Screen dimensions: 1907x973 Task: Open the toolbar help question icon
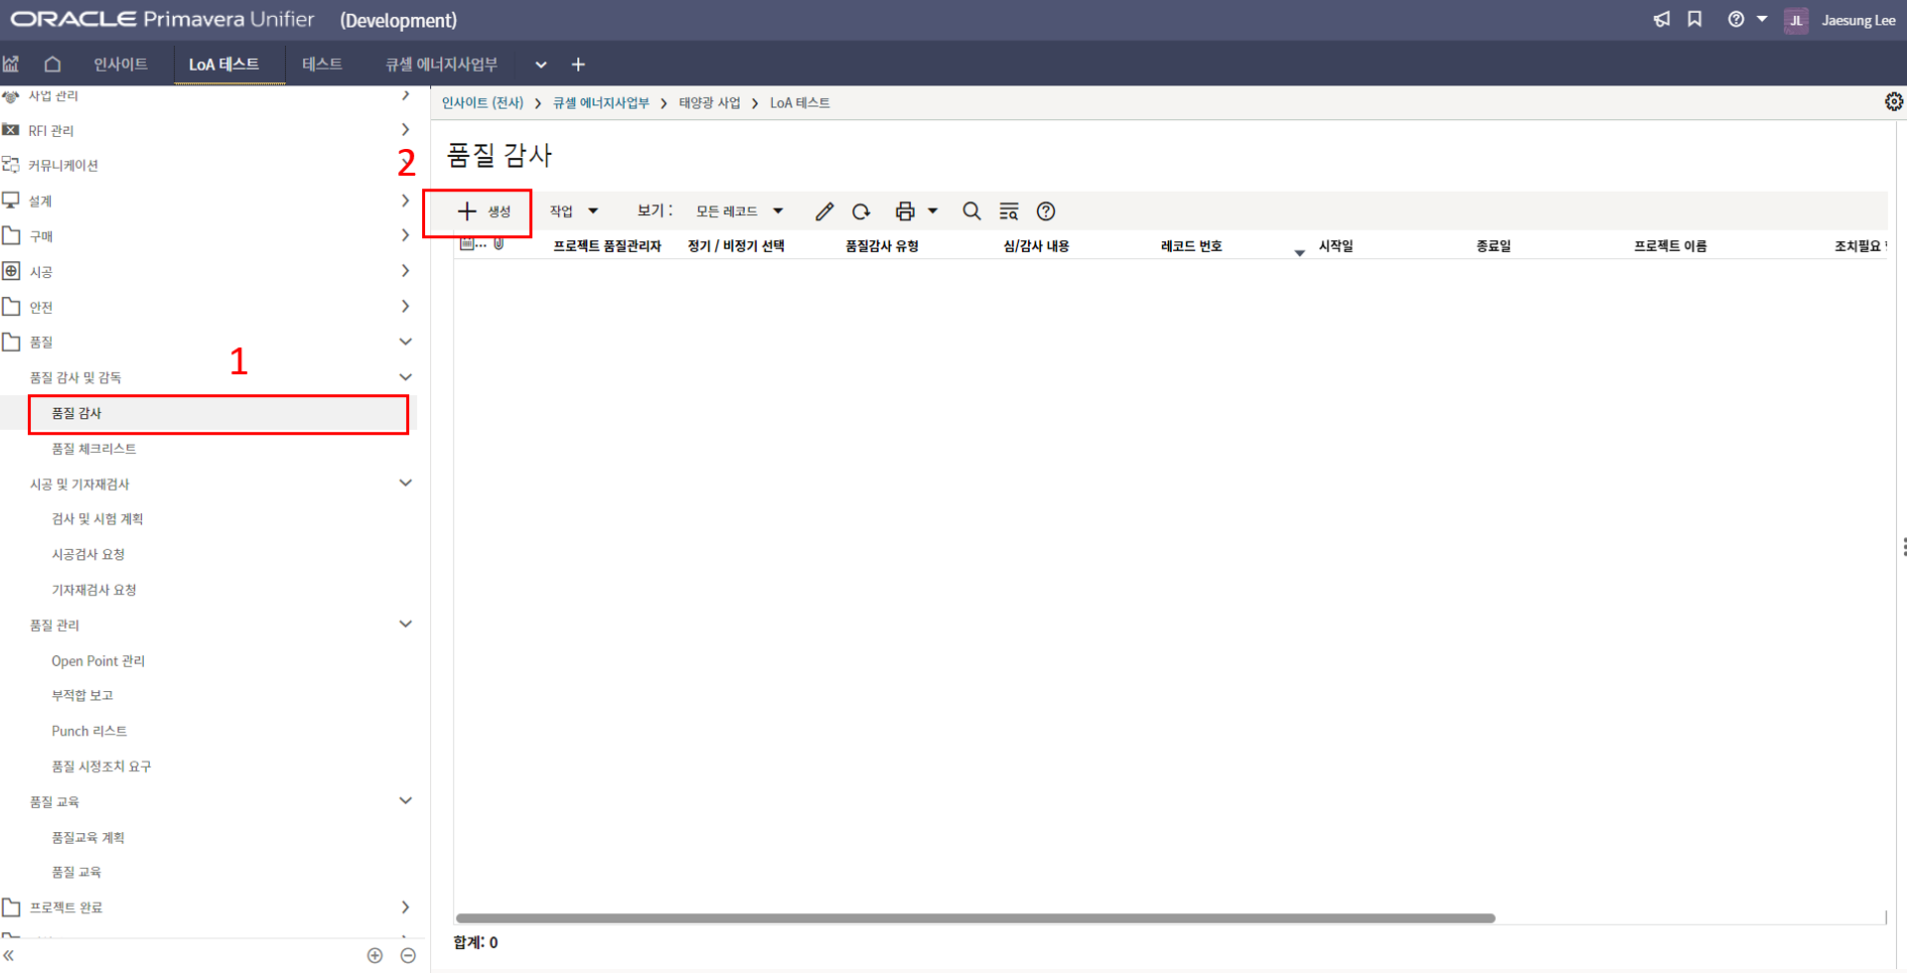(1046, 211)
